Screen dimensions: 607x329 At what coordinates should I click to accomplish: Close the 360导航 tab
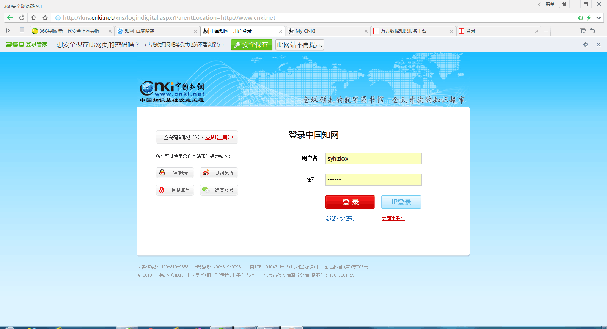tap(110, 31)
